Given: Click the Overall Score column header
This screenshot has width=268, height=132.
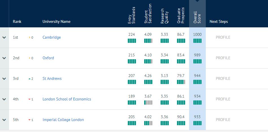Looking at the screenshot, I should pos(197,17).
